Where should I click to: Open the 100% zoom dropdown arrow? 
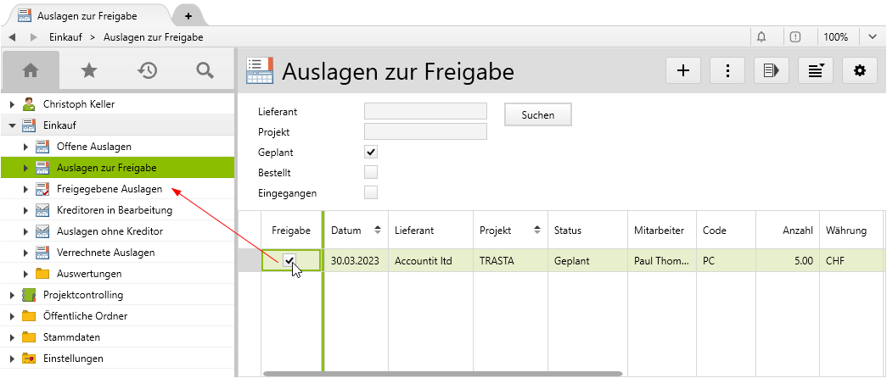(872, 36)
